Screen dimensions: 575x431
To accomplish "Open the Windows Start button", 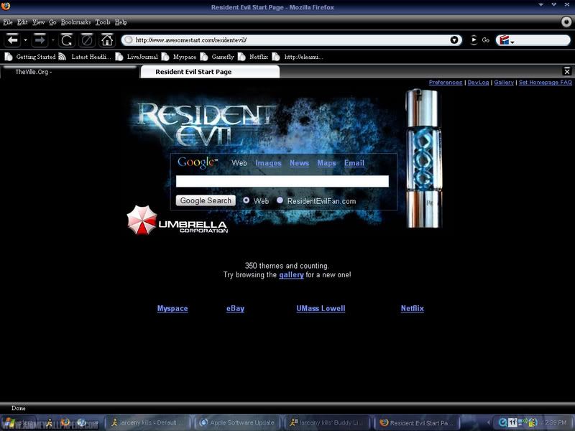I will [17, 422].
